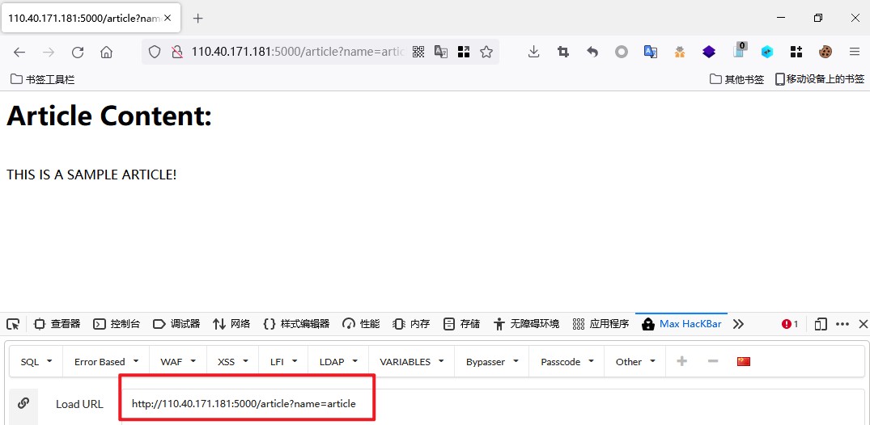
Task: Open the XSS dropdown menu
Action: tap(233, 362)
